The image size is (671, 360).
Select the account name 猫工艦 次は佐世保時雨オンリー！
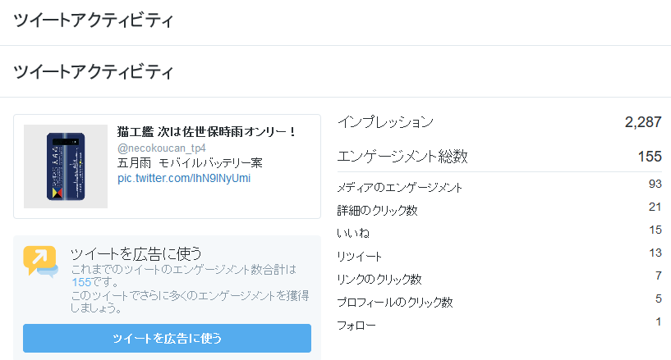pos(206,131)
